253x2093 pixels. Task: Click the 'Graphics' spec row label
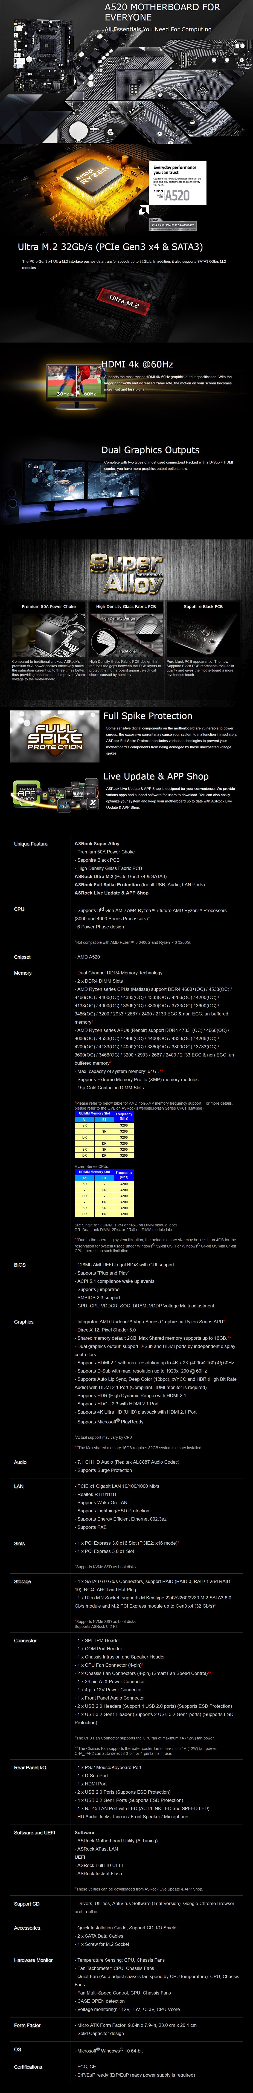(x=24, y=1322)
